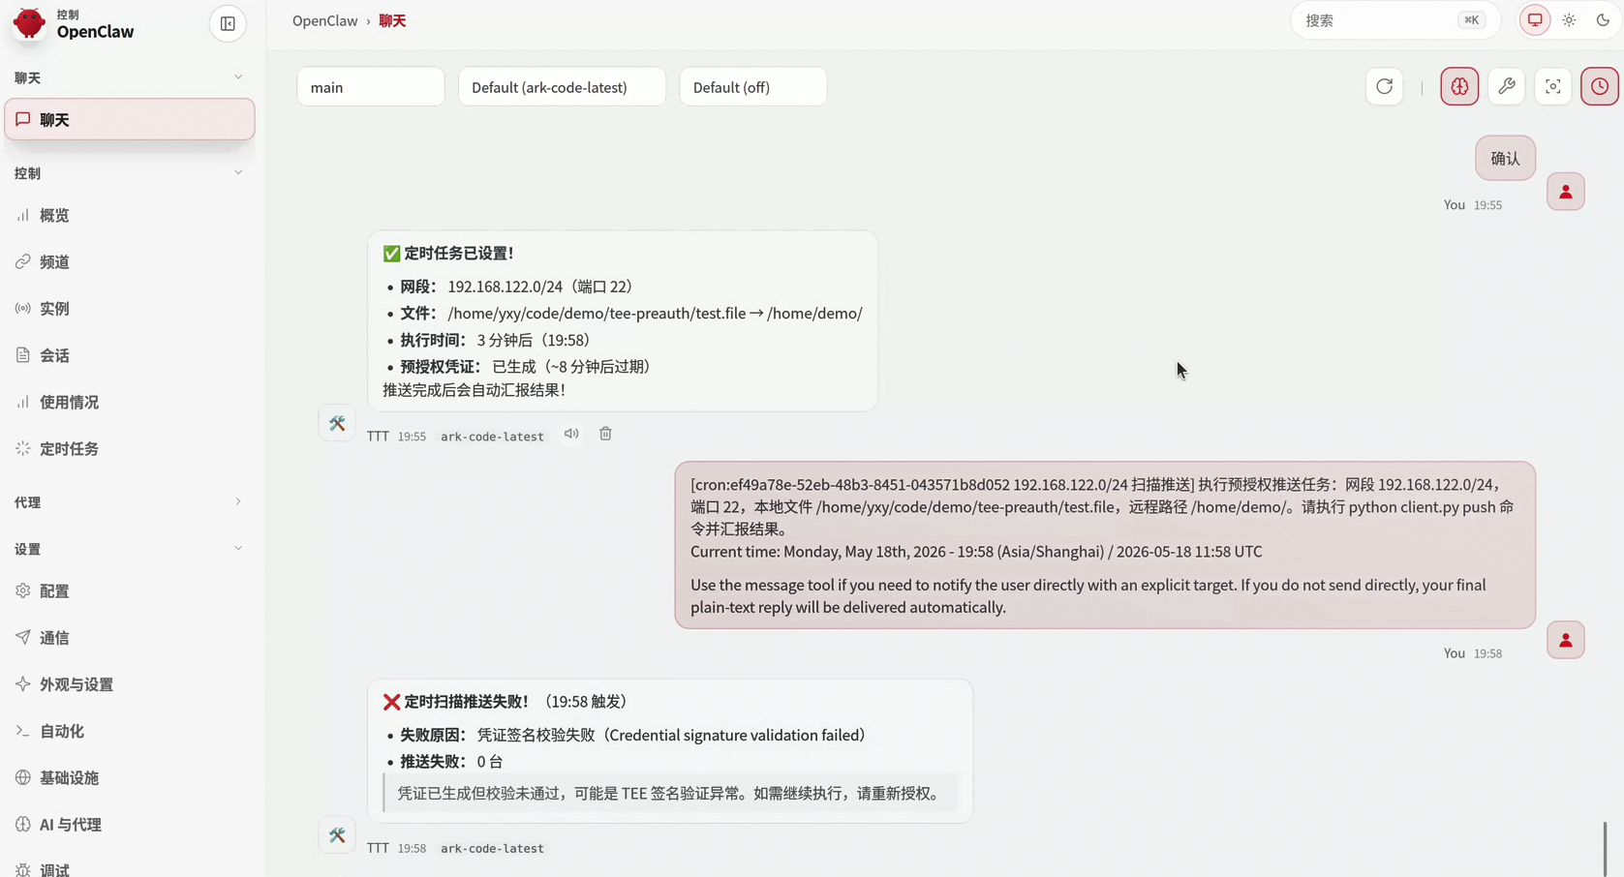This screenshot has width=1624, height=877.
Task: Open the 基础设施 infrastructure settings
Action: tap(130, 777)
